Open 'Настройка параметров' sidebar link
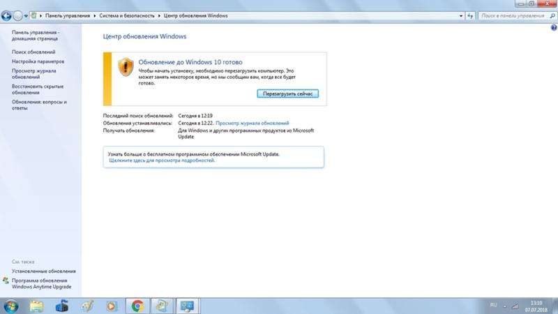The width and height of the screenshot is (558, 314). (x=38, y=61)
